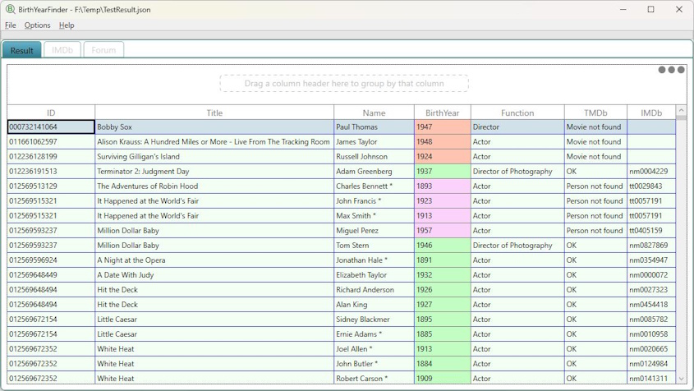
Task: Select the Ernie Adams name cell
Action: pos(374,333)
